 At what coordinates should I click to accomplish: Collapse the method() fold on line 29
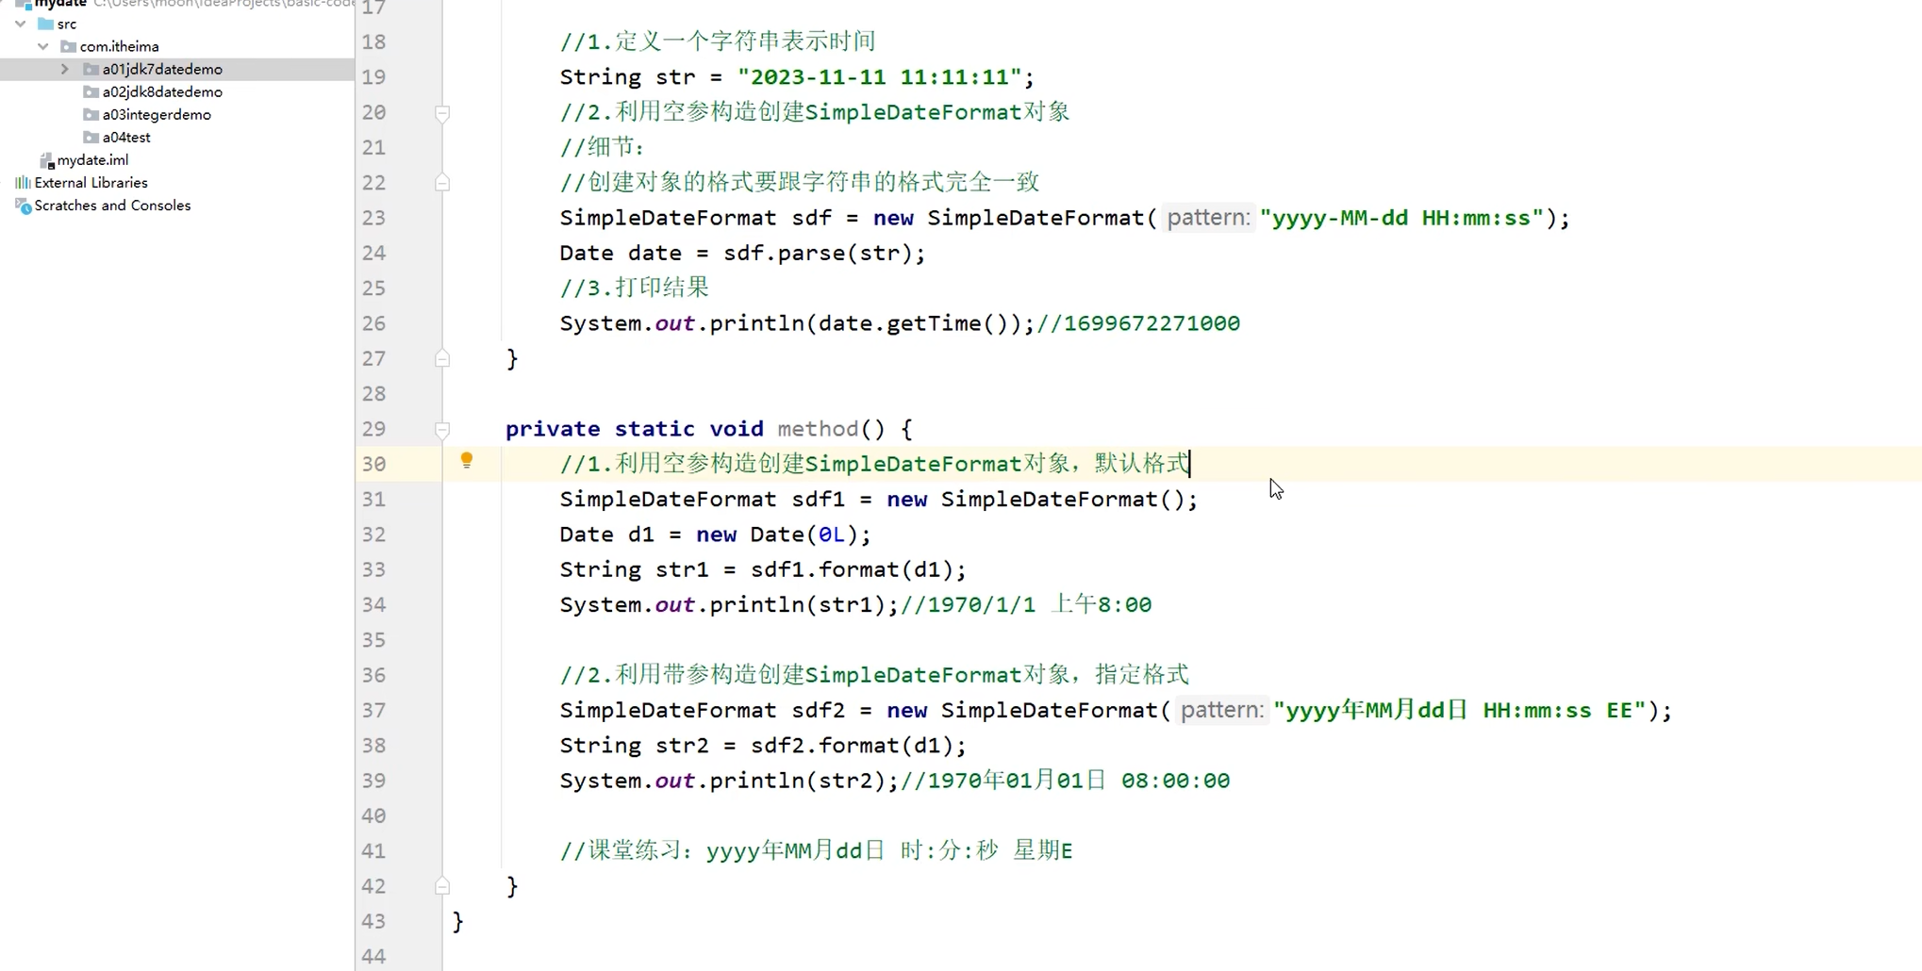click(x=441, y=430)
